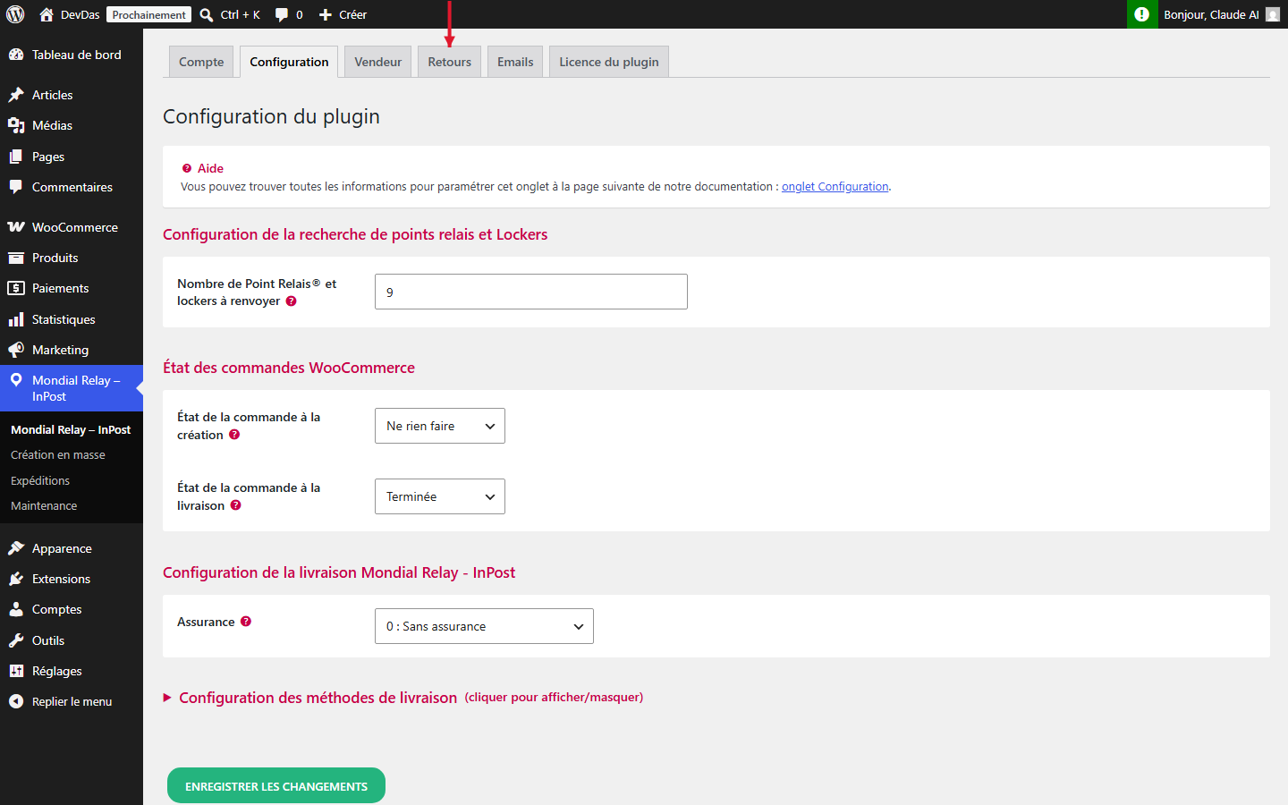The width and height of the screenshot is (1288, 805).
Task: Open Expéditions submenu item
Action: (x=40, y=480)
